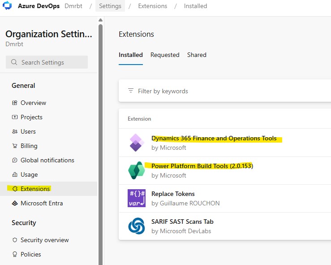Open Microsoft Entra settings
Image resolution: width=331 pixels, height=265 pixels.
(42, 203)
